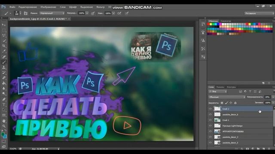The width and height of the screenshot is (275, 154).
Task: Select the Paint Bucket tool
Action: click(x=4, y=83)
